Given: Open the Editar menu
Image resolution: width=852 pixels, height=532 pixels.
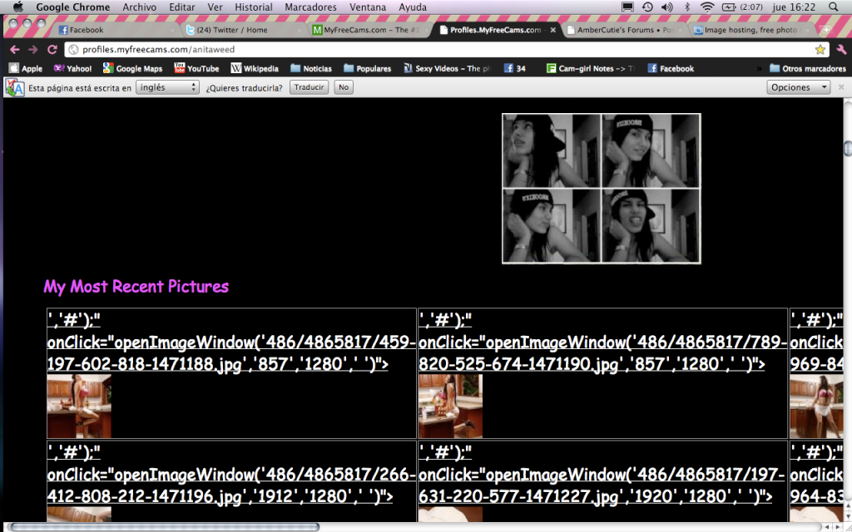Looking at the screenshot, I should coord(182,7).
